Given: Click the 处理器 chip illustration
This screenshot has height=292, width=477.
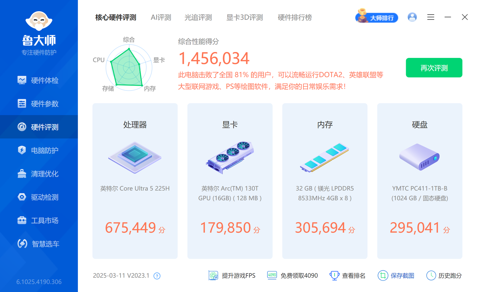Looking at the screenshot, I should 135,157.
